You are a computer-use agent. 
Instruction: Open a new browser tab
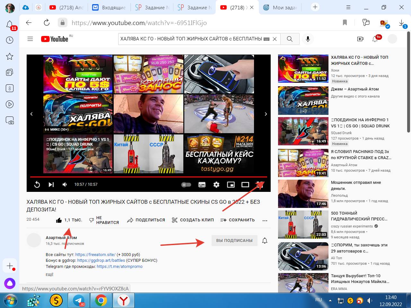[315, 7]
